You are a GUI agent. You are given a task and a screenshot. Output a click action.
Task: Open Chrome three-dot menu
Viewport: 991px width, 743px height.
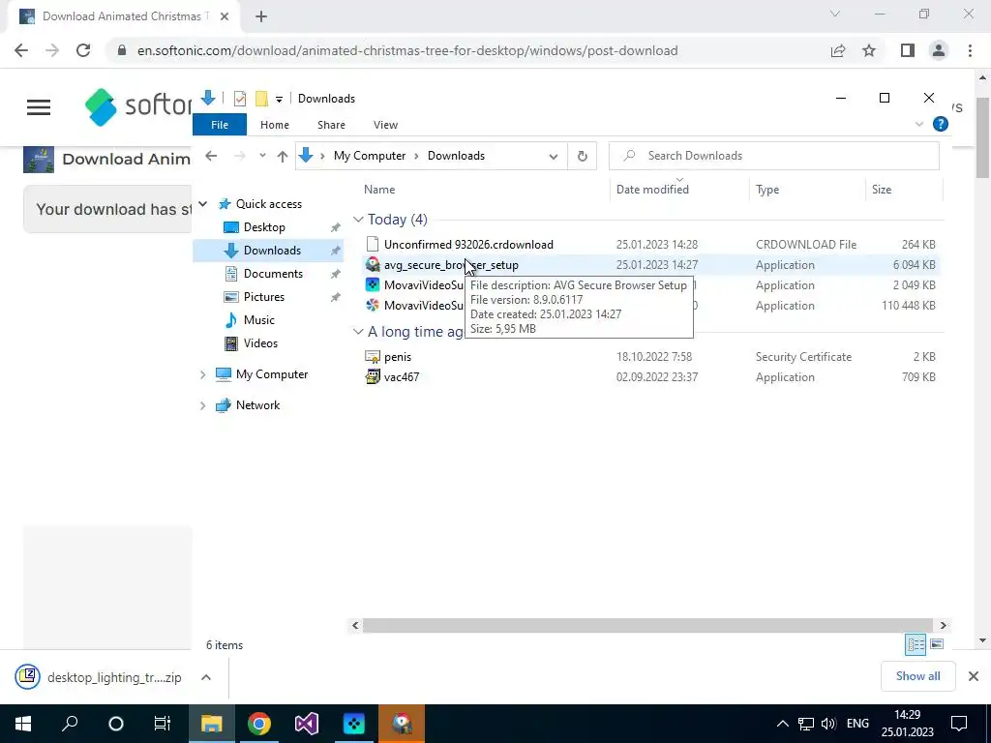coord(970,50)
